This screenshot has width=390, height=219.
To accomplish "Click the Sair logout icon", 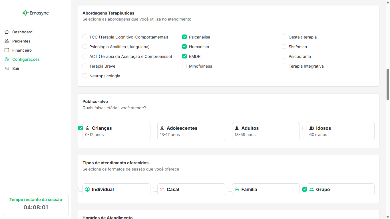I will point(7,68).
